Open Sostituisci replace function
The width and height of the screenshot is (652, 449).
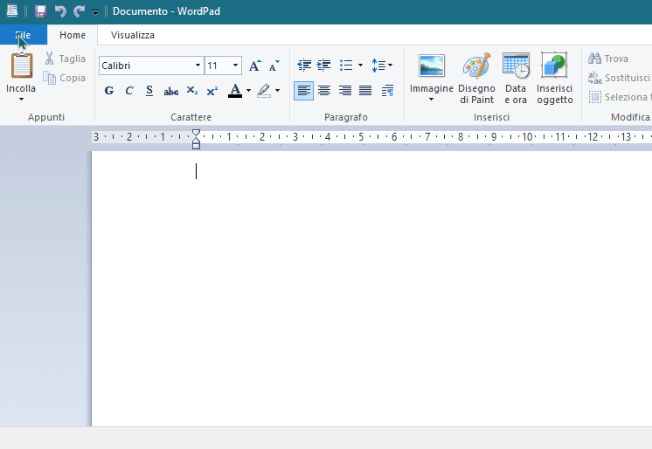click(619, 78)
